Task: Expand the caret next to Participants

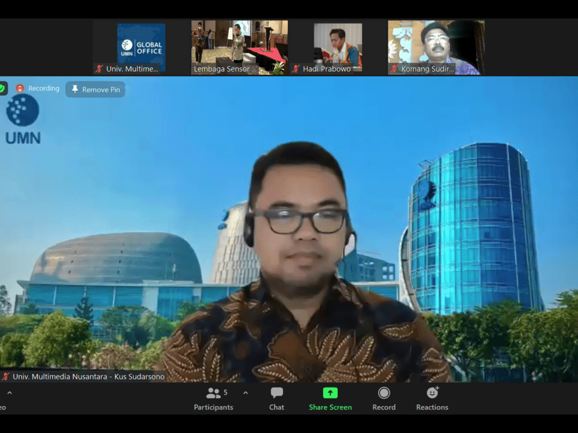Action: [x=245, y=393]
